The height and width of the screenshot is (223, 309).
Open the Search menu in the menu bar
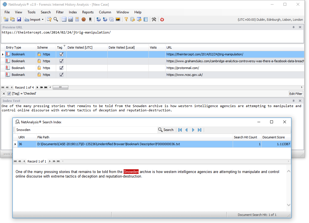click(x=46, y=12)
